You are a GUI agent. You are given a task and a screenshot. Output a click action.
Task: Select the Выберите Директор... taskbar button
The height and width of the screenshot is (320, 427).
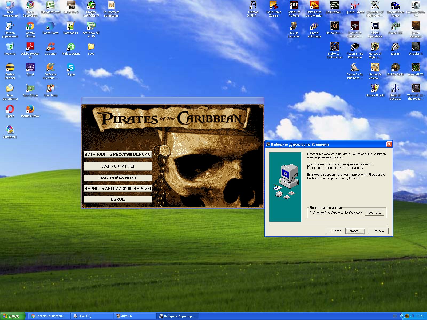(x=178, y=316)
